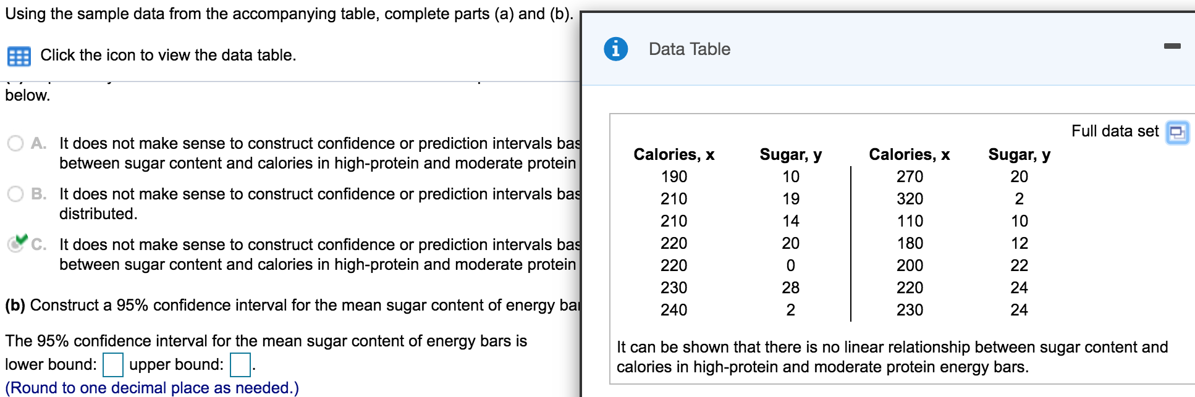Select the pop-out window icon near Full data set

pyautogui.click(x=1176, y=132)
